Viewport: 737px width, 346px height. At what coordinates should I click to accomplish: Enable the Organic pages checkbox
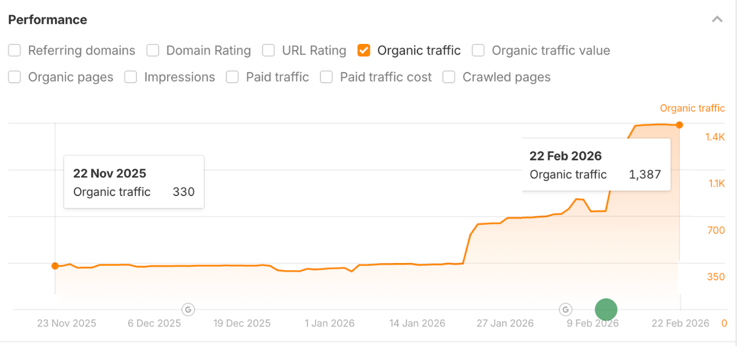[14, 77]
